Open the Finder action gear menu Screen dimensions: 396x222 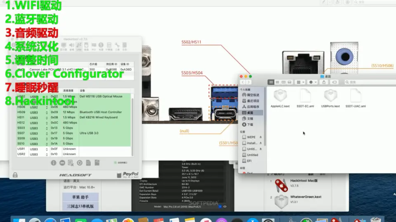(x=313, y=82)
